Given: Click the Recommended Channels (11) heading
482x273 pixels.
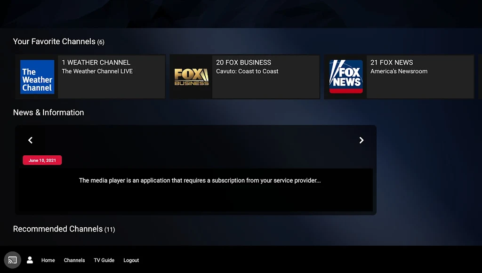Looking at the screenshot, I should [64, 229].
